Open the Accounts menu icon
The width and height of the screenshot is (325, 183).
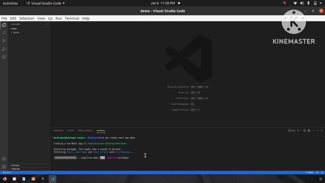pyautogui.click(x=4, y=159)
